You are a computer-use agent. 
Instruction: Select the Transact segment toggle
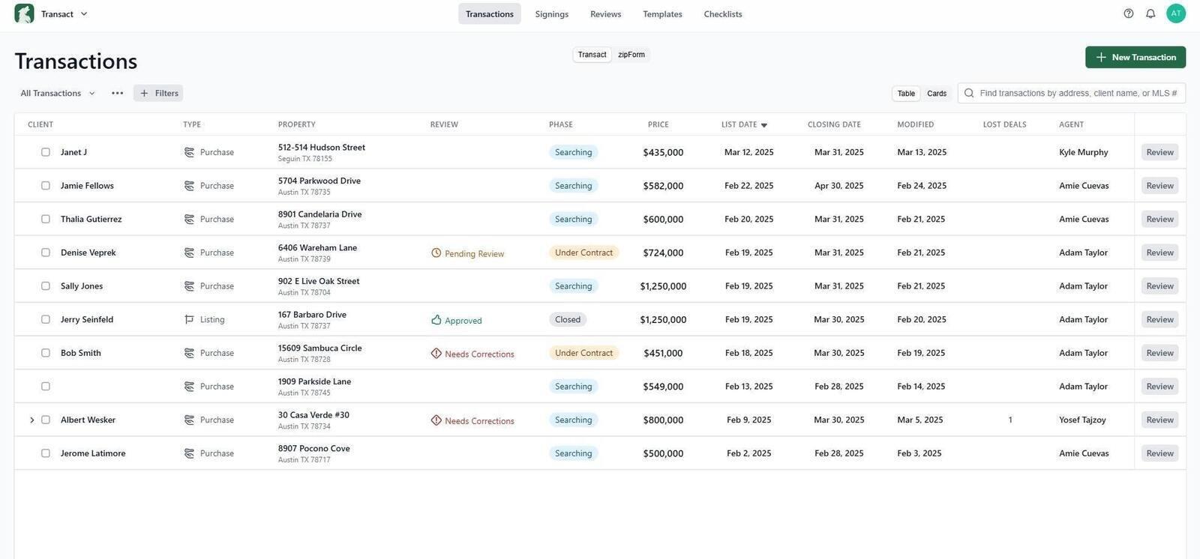pyautogui.click(x=592, y=55)
